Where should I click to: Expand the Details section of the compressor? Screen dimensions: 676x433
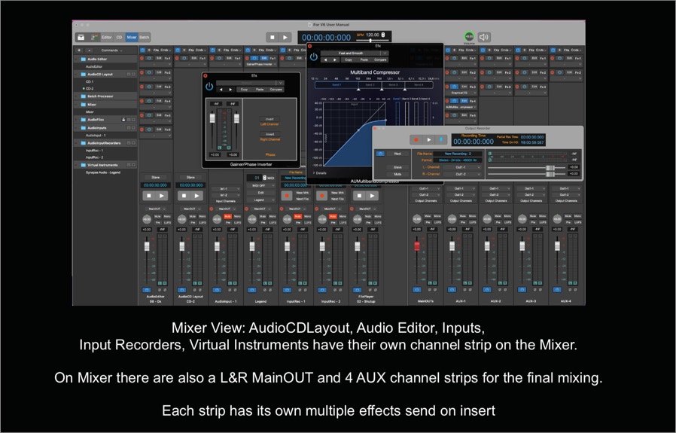click(318, 172)
